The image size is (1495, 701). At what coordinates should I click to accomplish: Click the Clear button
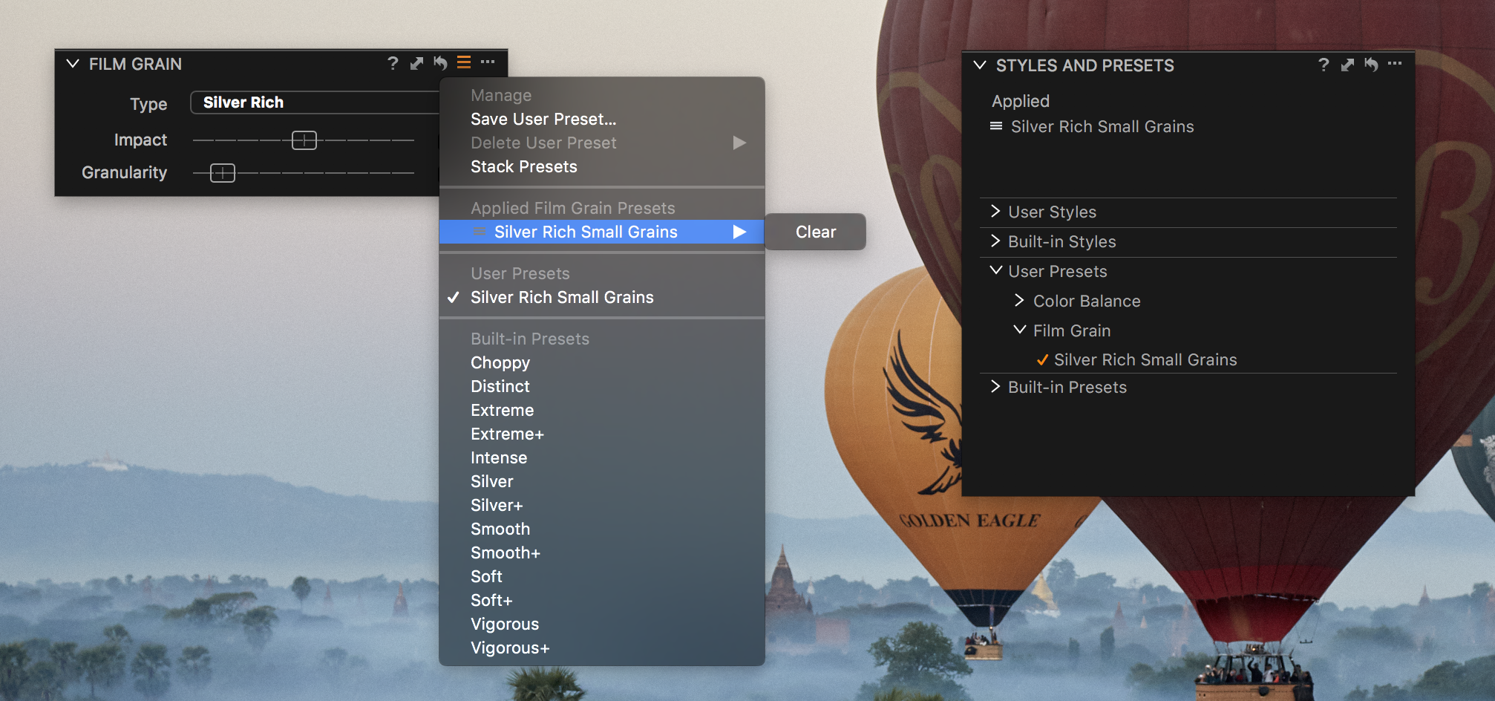coord(815,232)
